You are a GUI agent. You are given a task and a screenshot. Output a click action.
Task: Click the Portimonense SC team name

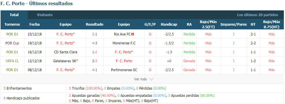point(124,70)
